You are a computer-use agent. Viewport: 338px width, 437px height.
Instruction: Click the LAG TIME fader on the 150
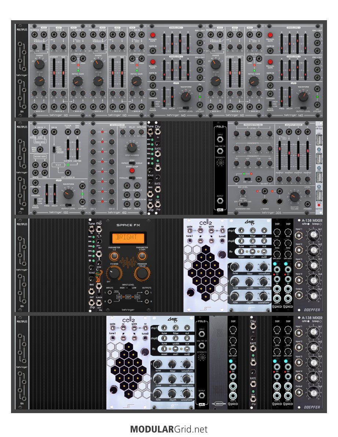(77, 149)
